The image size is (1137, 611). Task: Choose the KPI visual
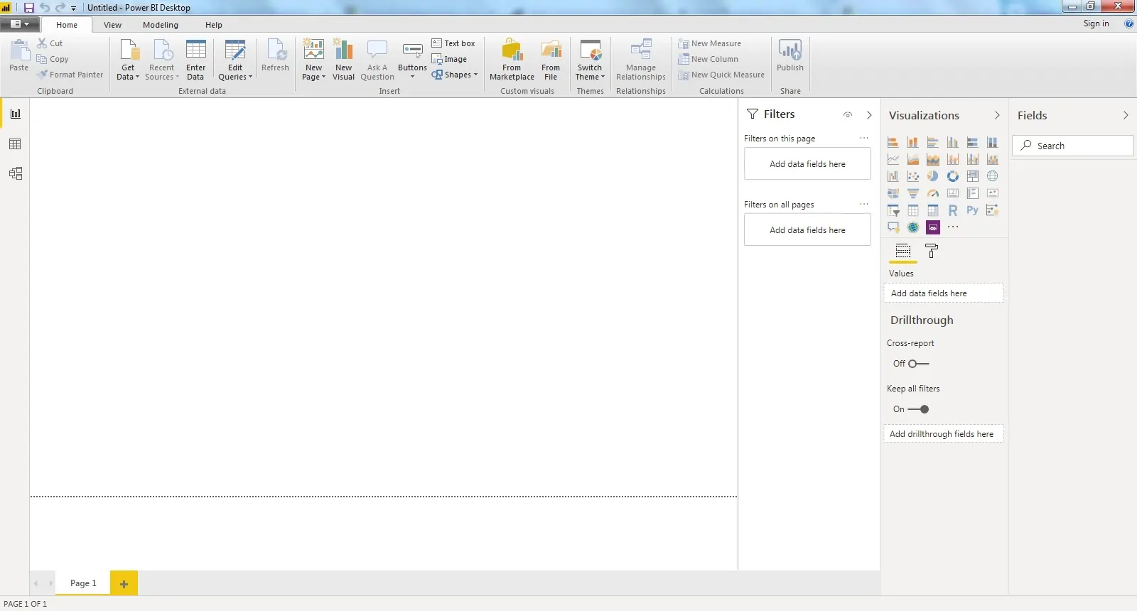(x=993, y=193)
